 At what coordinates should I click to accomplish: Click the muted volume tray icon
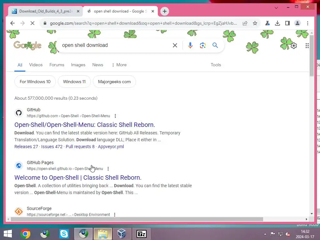tap(288, 234)
